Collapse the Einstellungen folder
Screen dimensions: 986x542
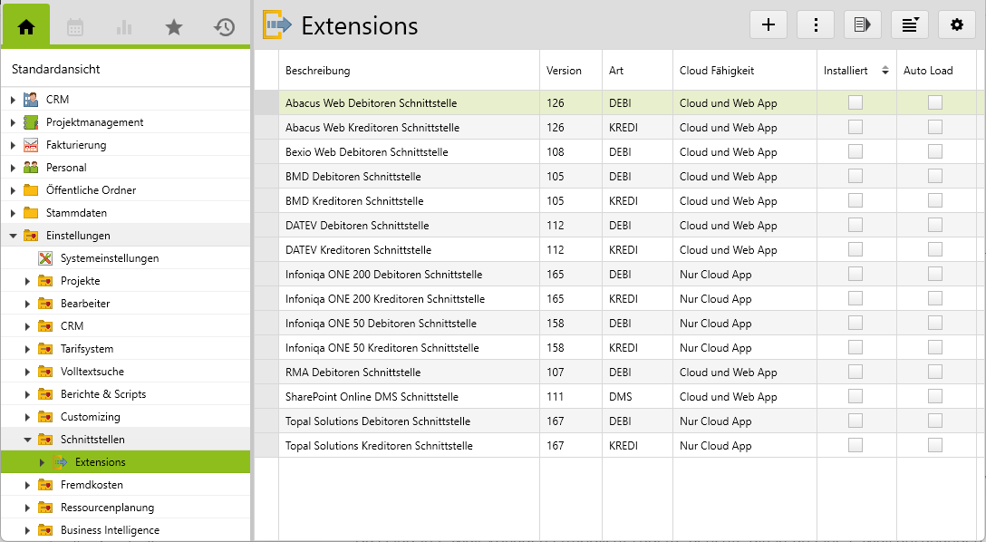point(13,236)
